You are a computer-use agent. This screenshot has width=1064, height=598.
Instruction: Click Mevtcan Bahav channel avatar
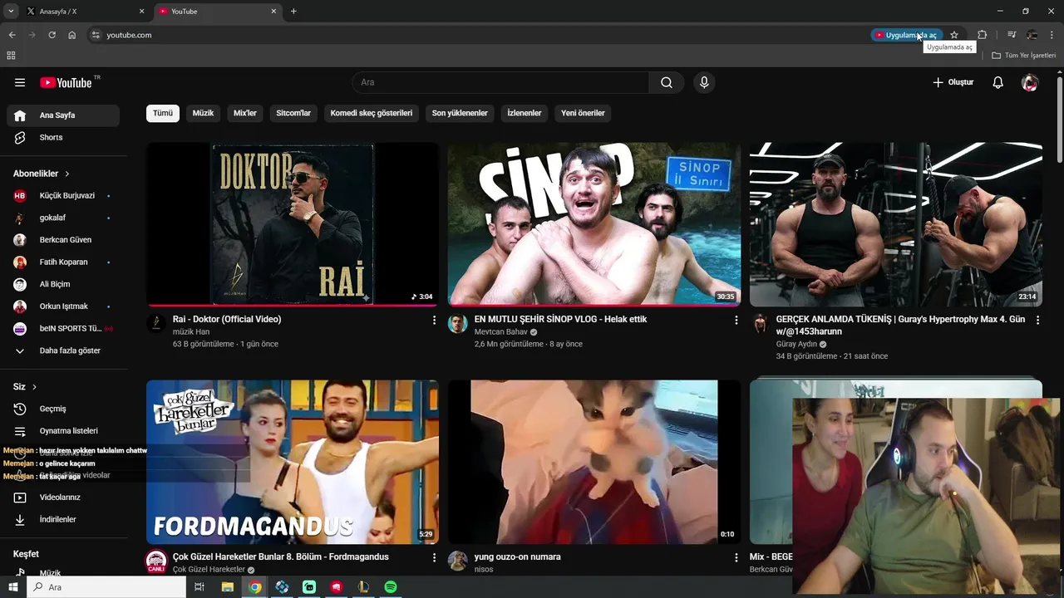[x=458, y=324]
